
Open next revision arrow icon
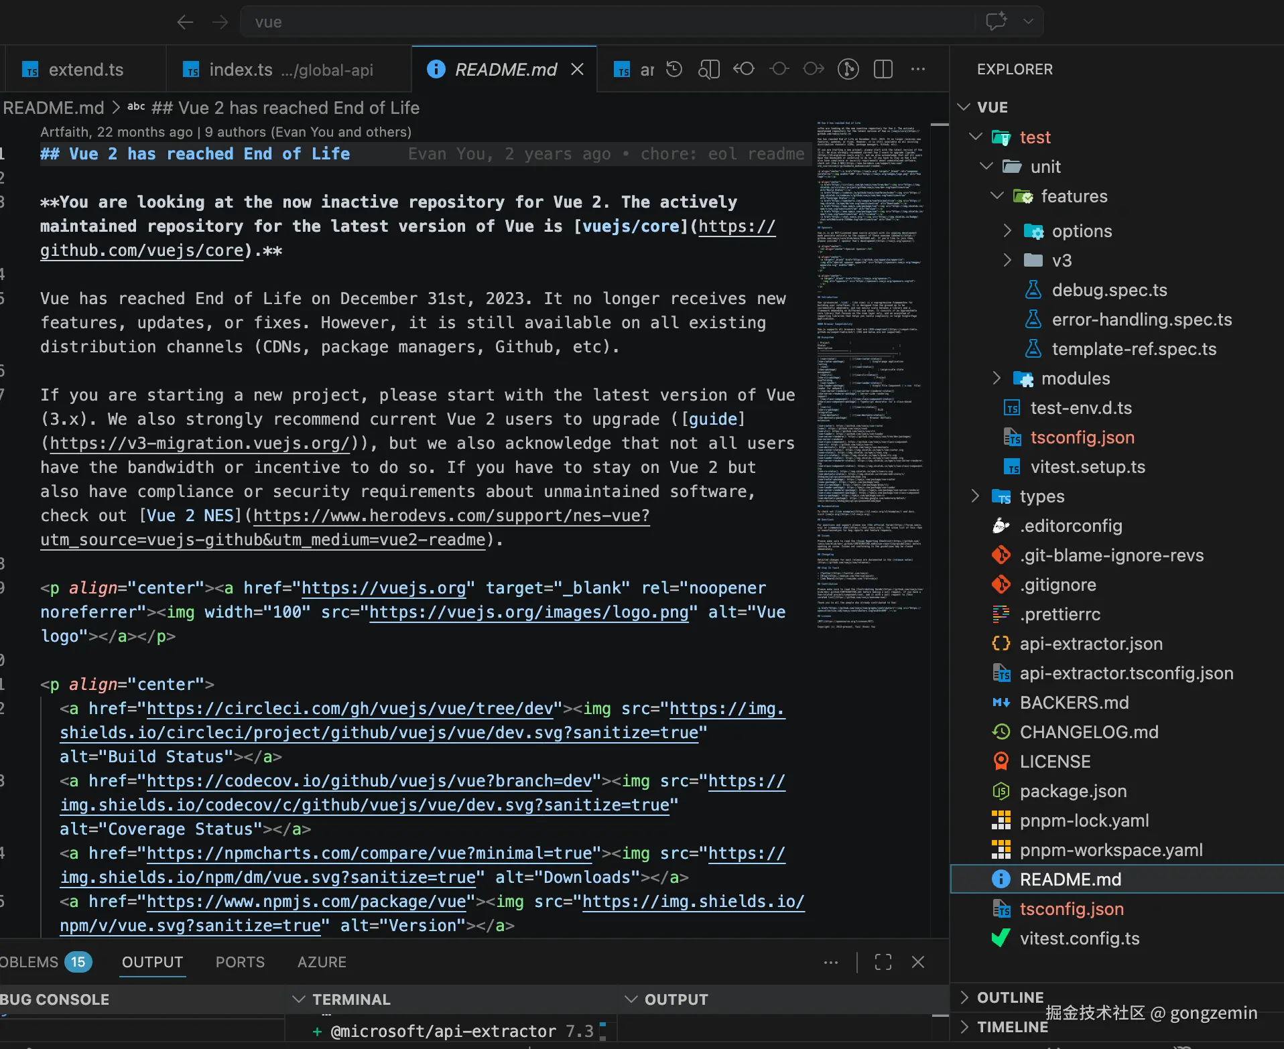tap(814, 69)
